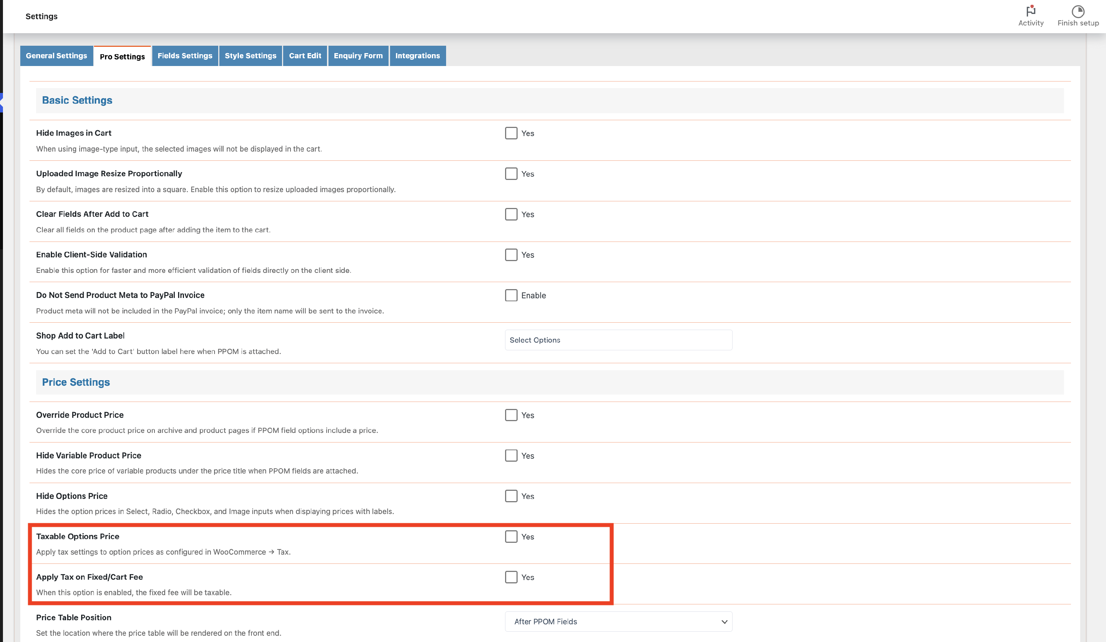Enable Hide Images in Cart checkbox

(x=511, y=133)
